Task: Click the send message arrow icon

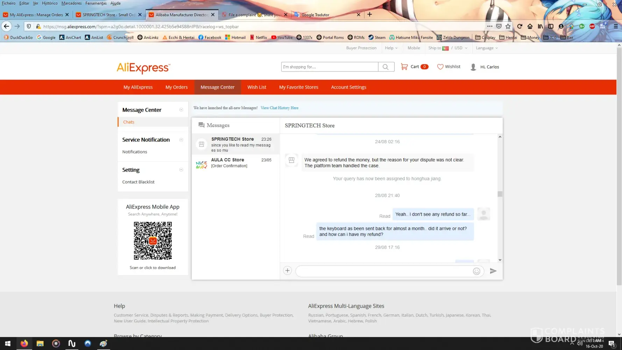Action: (493, 271)
